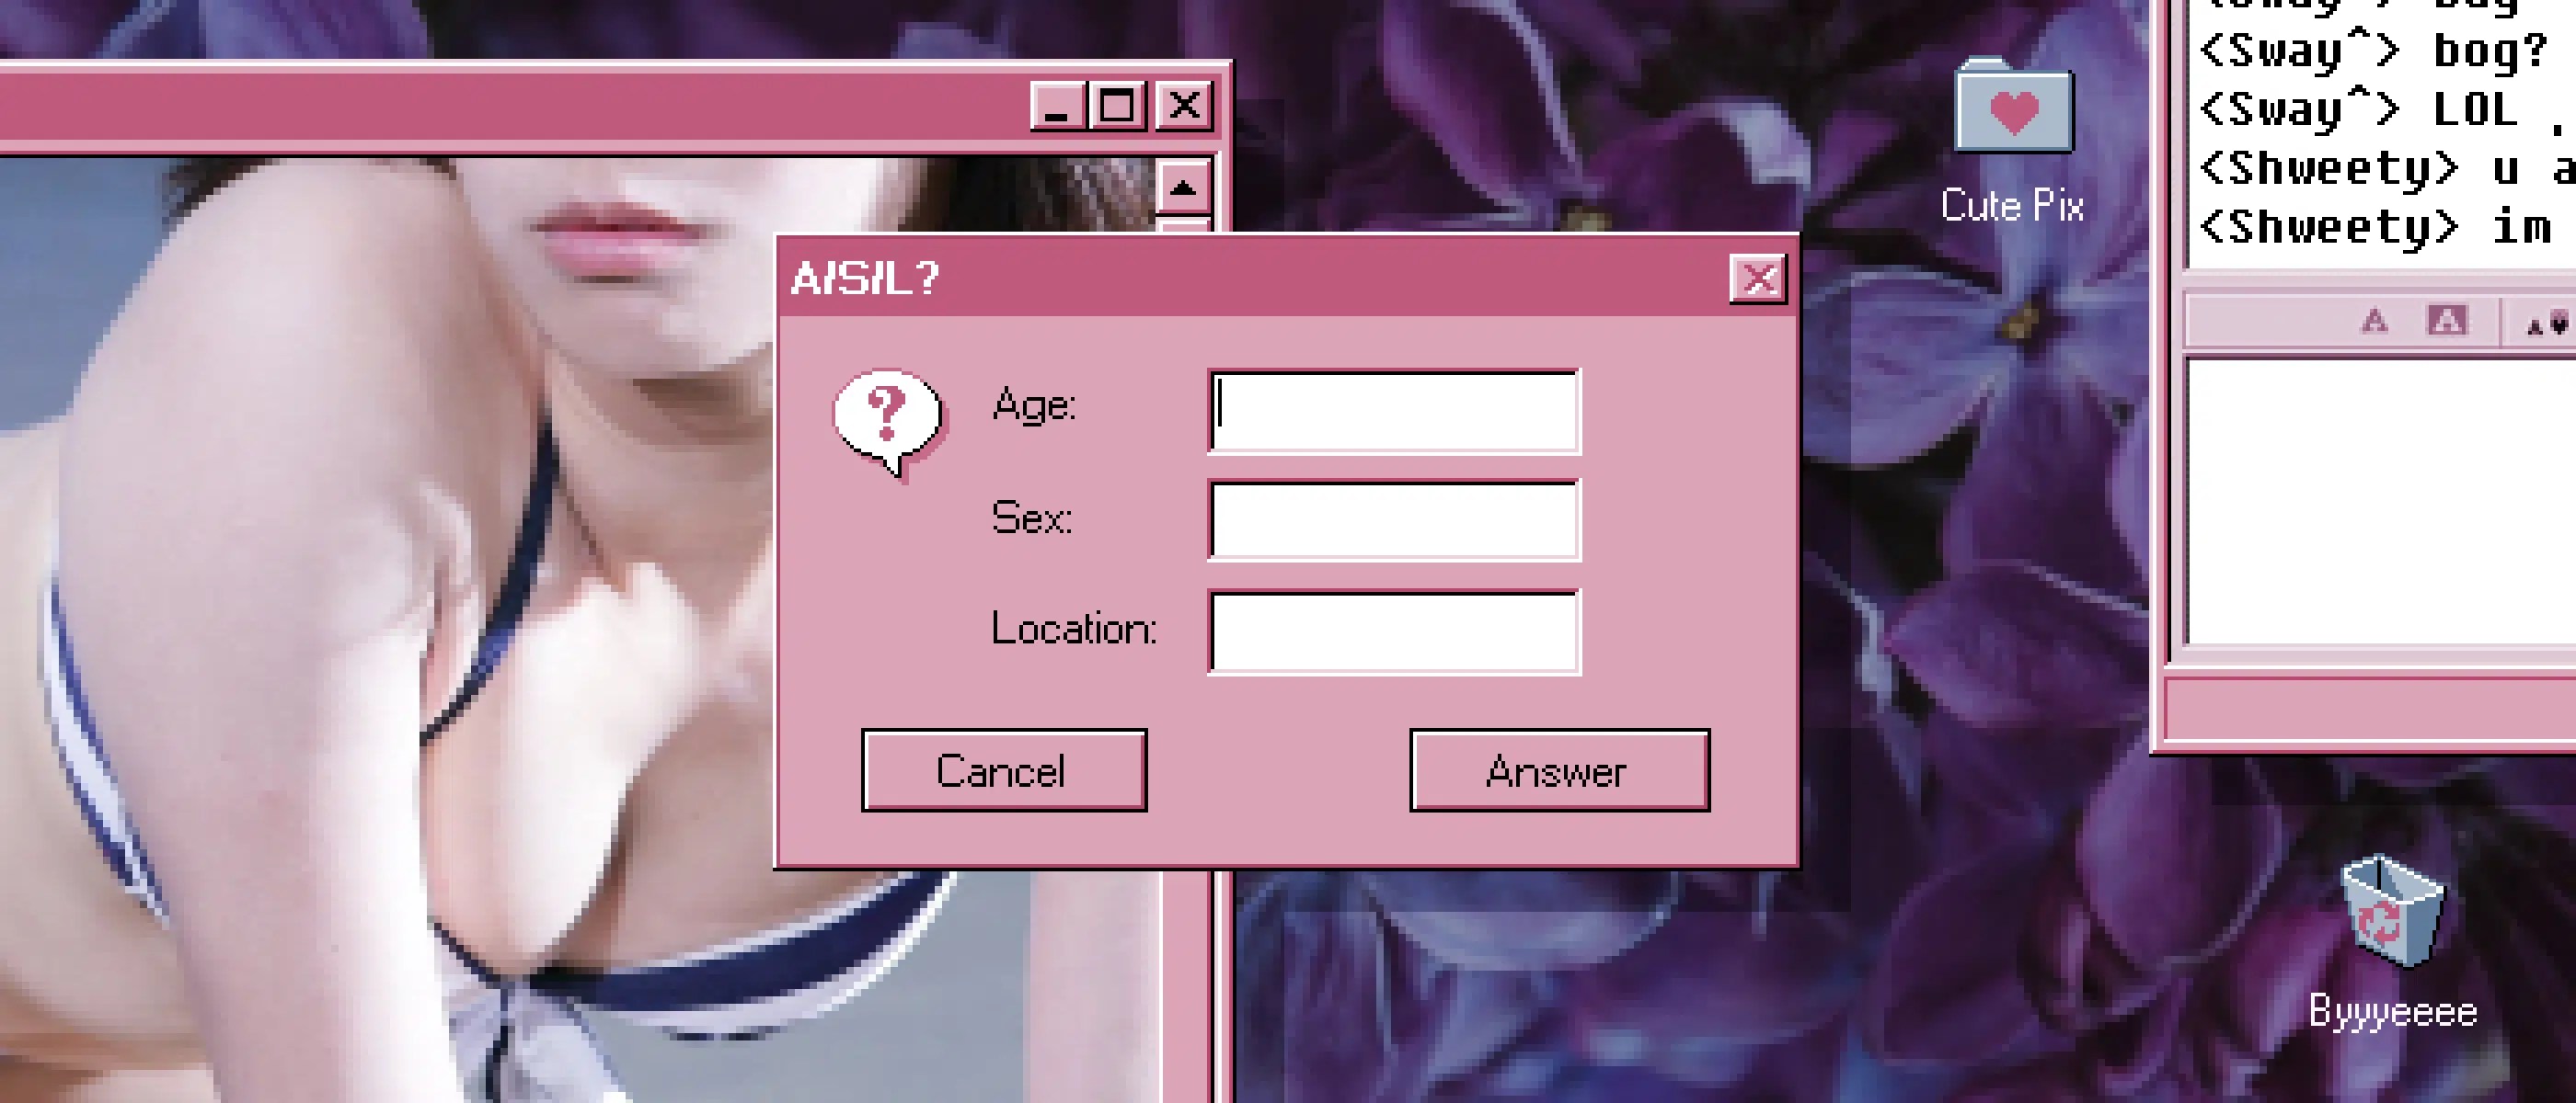Click the scrollbar up arrow
Screen dimensions: 2576x1103
1183,188
